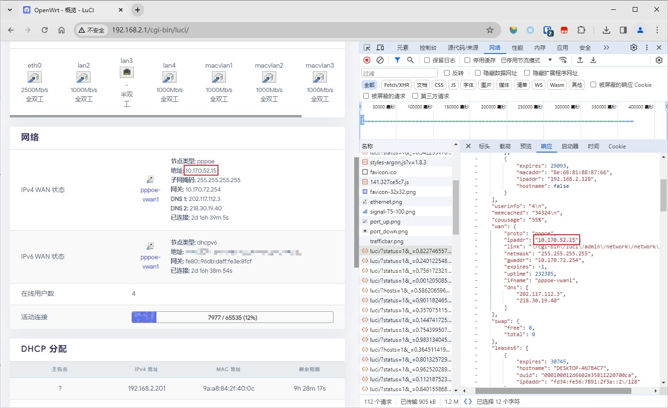Click the network timeline overview
The height and width of the screenshot is (408, 668).
click(513, 120)
